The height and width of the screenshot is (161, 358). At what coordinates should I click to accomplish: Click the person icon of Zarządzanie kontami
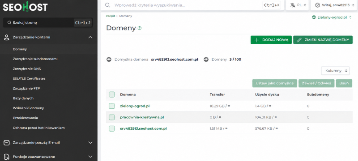click(7, 37)
